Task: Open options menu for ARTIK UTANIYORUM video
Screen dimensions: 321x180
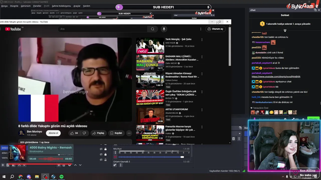Action: 202,109
